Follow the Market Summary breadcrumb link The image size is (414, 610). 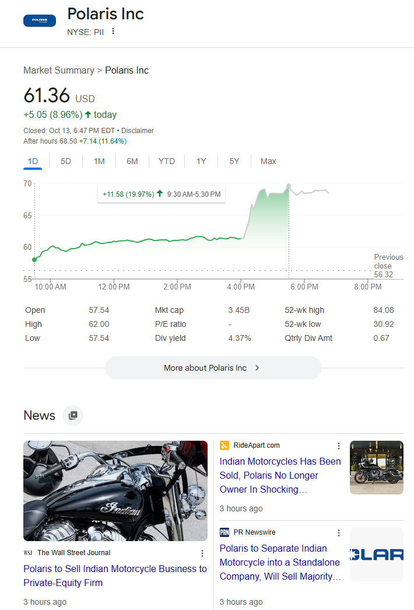pyautogui.click(x=59, y=71)
